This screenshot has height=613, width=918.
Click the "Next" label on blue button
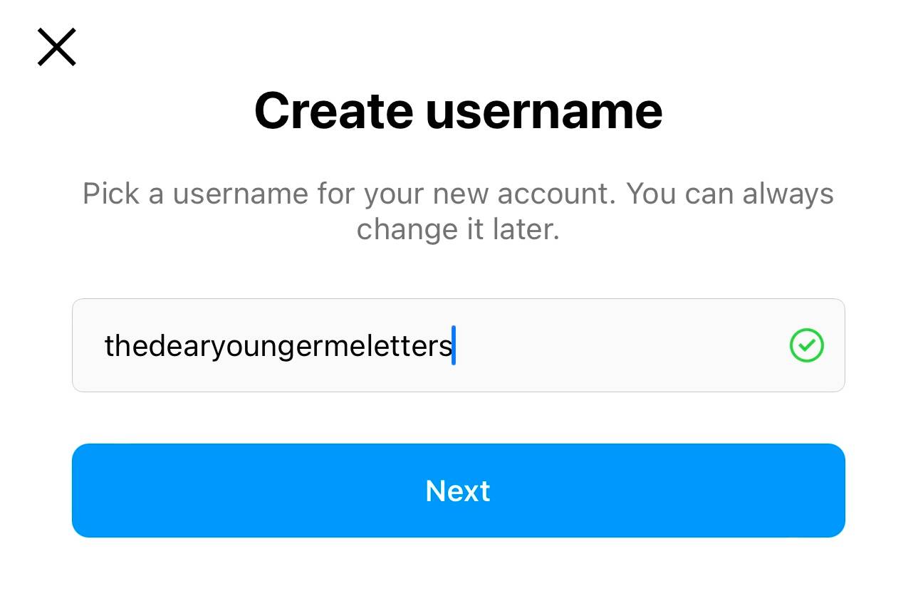[x=458, y=491]
